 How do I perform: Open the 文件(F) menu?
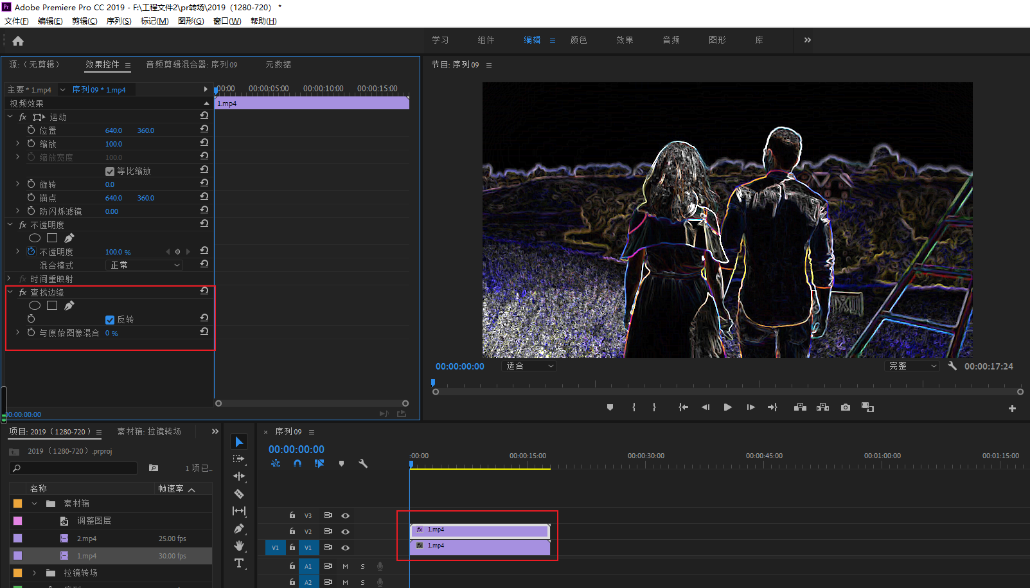tap(17, 21)
